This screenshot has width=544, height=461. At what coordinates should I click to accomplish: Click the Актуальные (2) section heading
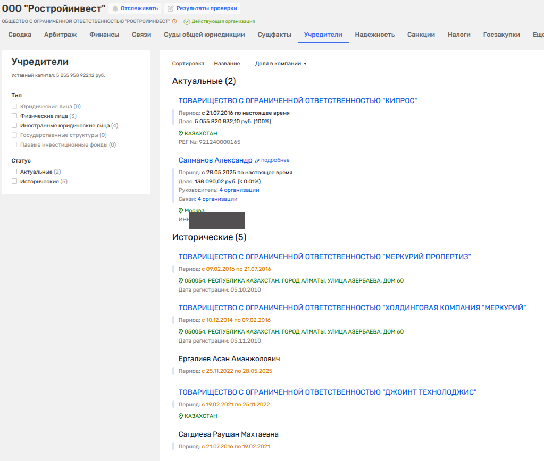click(204, 81)
